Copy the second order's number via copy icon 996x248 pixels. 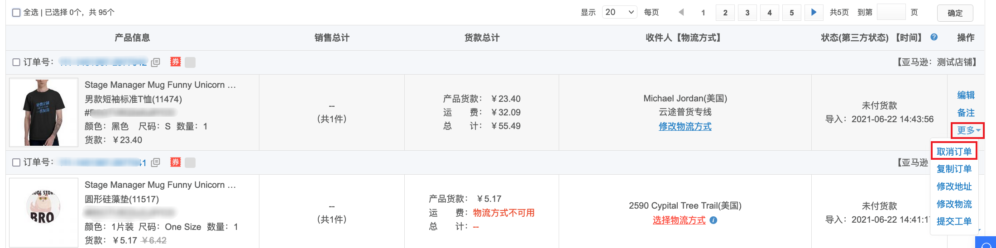click(155, 162)
